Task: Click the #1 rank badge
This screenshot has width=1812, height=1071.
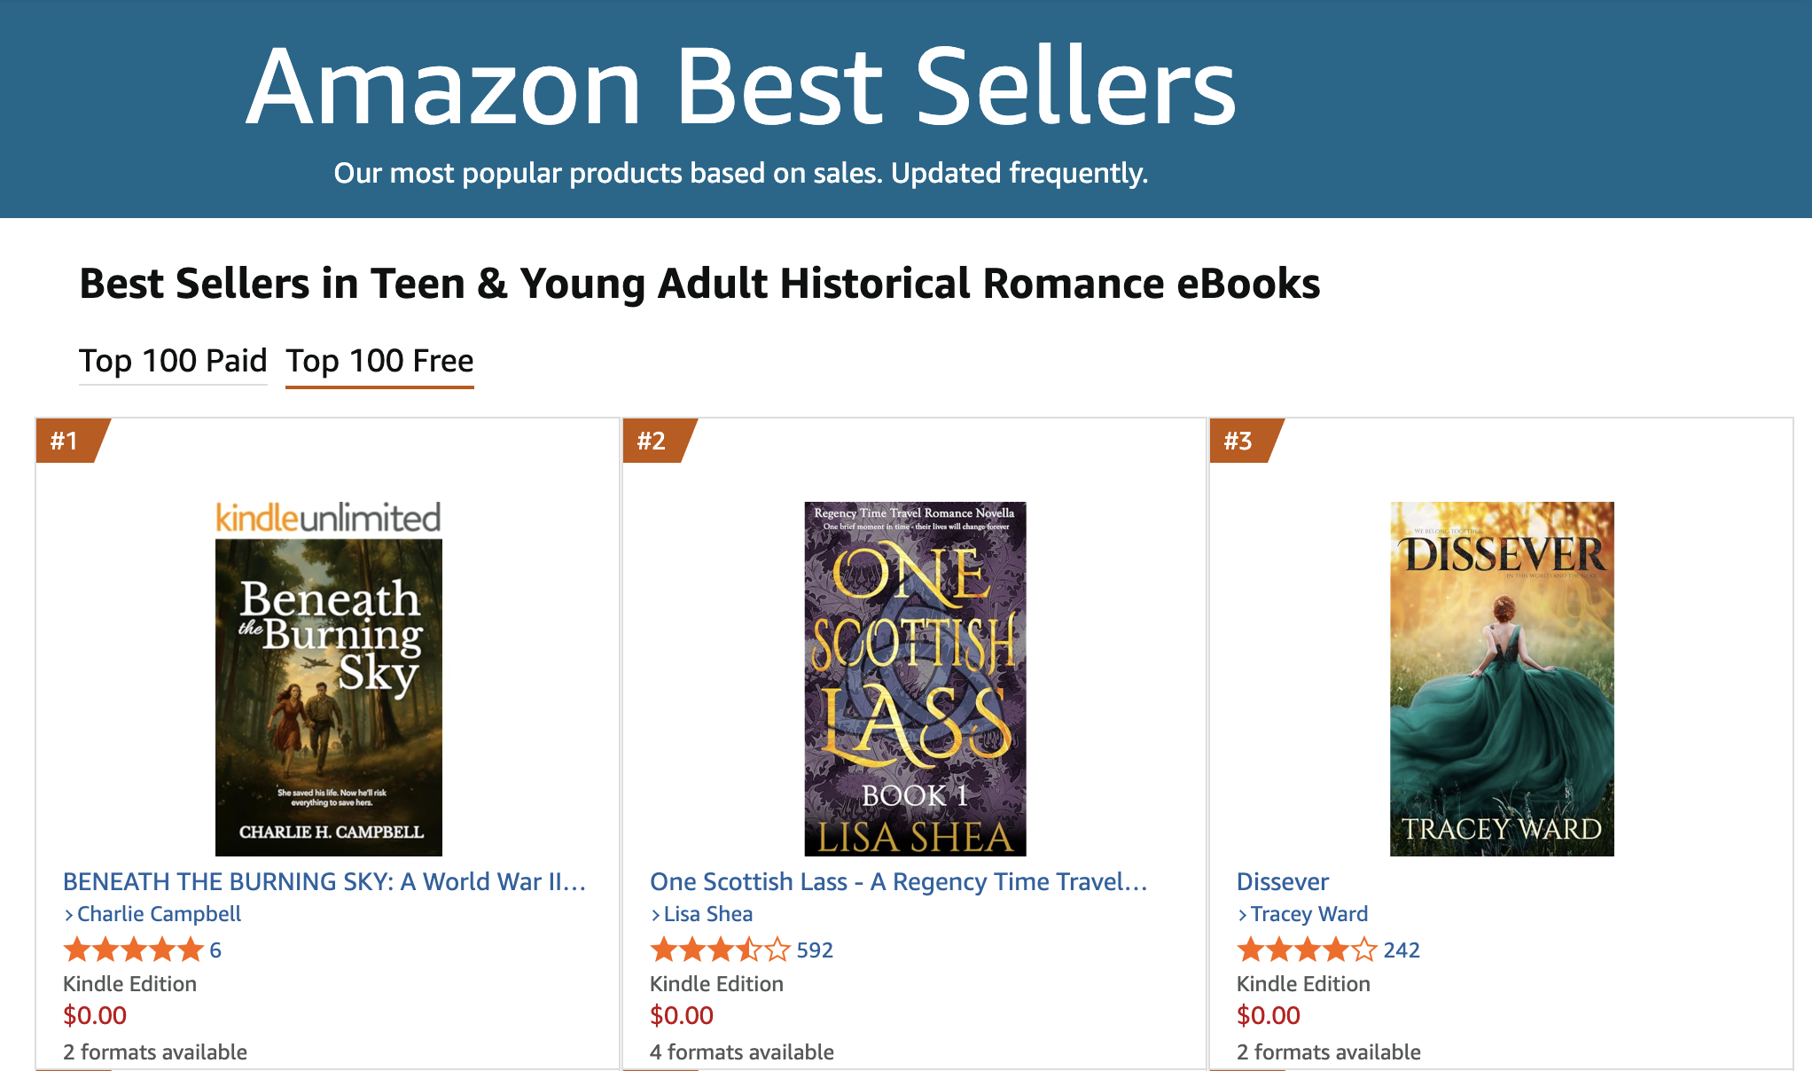Action: 66,441
